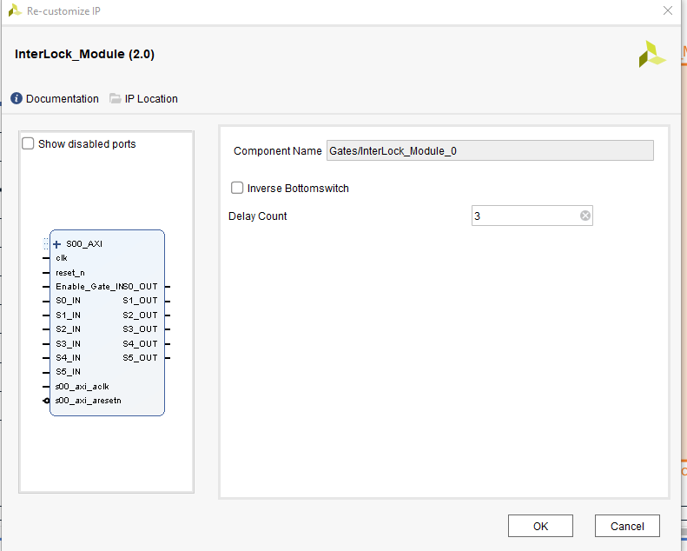Image resolution: width=687 pixels, height=551 pixels.
Task: Toggle the Inverse Bottomswitch checkbox
Action: pos(237,188)
